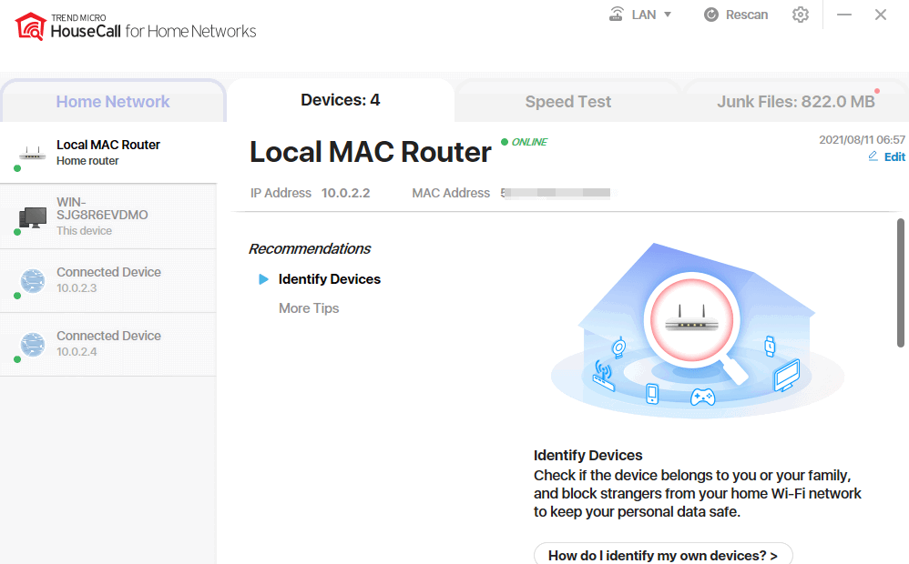Click the vertical scrollbar thumb

point(900,282)
